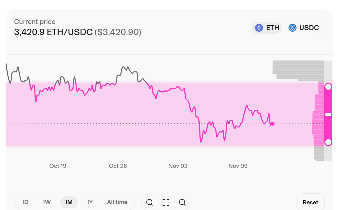
Task: Show the 1Y chart period
Action: coord(90,202)
